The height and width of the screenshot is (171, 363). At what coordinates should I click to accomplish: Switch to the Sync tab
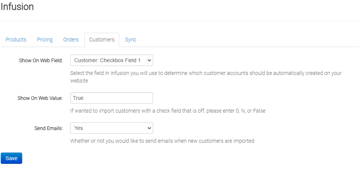(x=131, y=40)
